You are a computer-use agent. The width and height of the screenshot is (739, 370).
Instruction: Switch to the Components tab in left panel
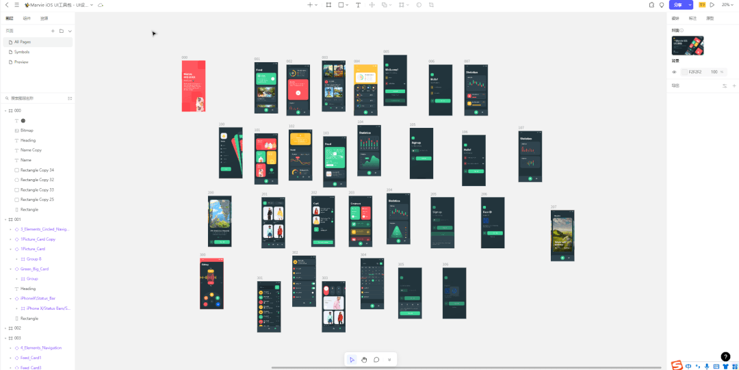(x=27, y=18)
